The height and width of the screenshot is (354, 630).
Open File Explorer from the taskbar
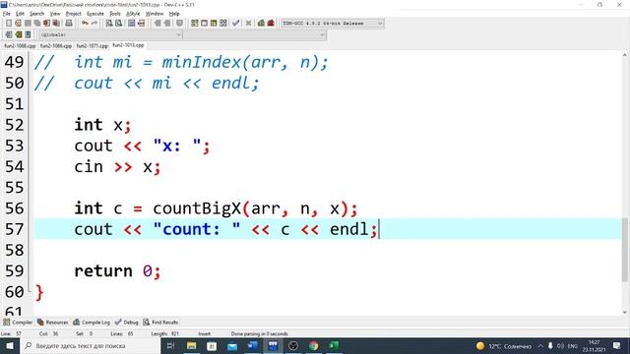pos(191,346)
